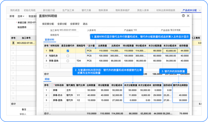
Task: Click 本次分配数量 cell 11.0000
Action: pyautogui.click(x=131, y=95)
